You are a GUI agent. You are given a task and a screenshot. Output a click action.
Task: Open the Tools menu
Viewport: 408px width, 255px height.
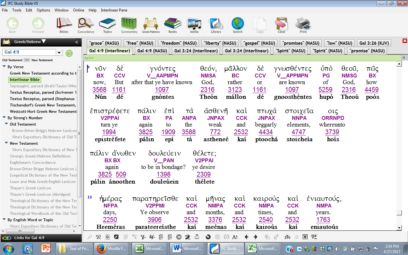(x=17, y=10)
